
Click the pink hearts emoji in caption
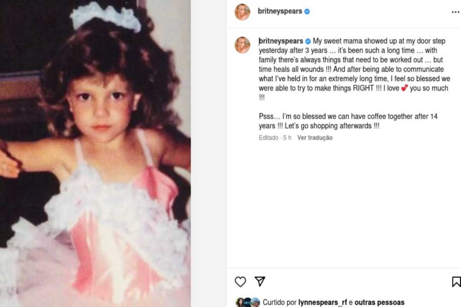(404, 89)
